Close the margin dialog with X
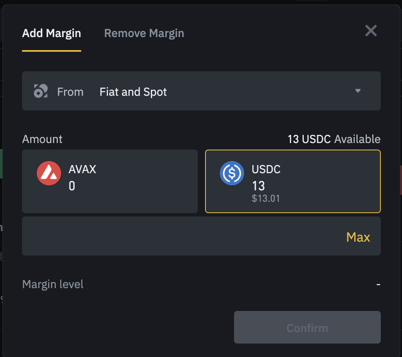 [x=371, y=31]
